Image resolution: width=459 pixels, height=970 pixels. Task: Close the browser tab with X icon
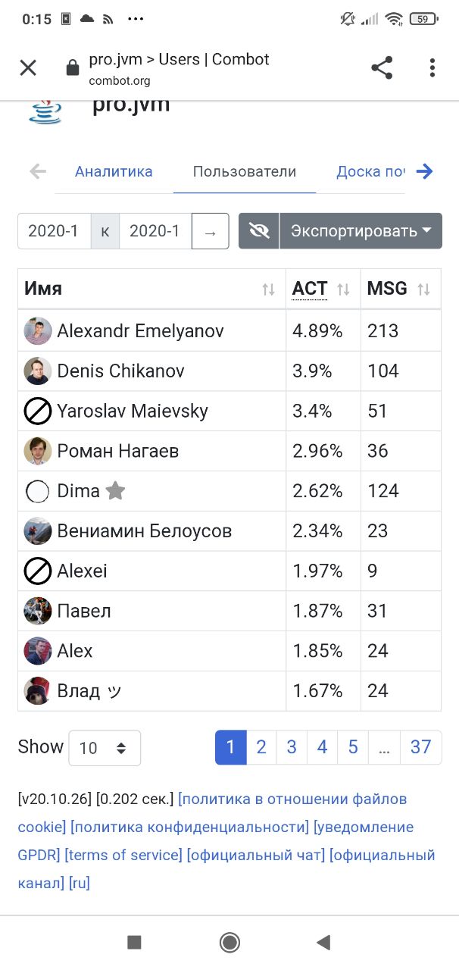click(x=28, y=68)
